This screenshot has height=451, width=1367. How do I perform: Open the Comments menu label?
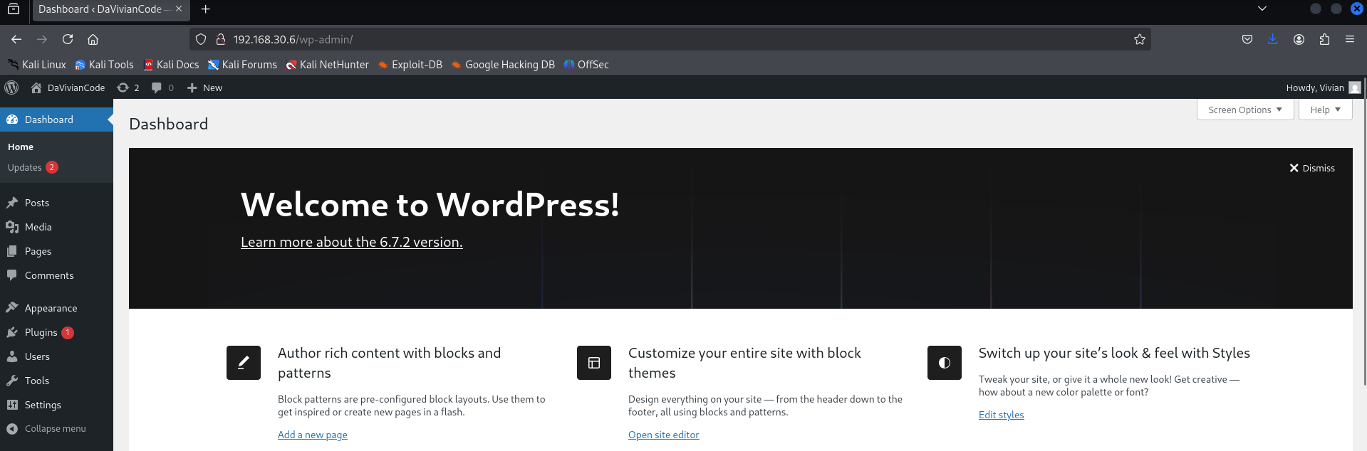49,275
